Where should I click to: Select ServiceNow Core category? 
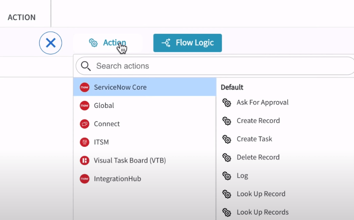tap(144, 87)
